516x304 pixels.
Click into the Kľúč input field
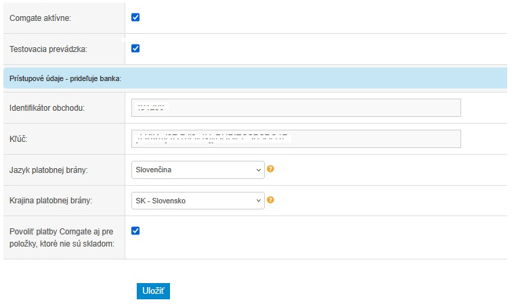(x=296, y=138)
